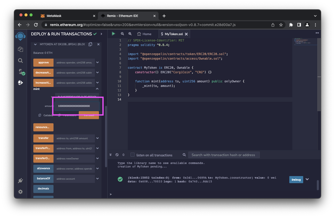Image resolution: width=335 pixels, height=217 pixels.
Task: Expand the decreaseAllowance parameters chevron
Action: pos(97,73)
